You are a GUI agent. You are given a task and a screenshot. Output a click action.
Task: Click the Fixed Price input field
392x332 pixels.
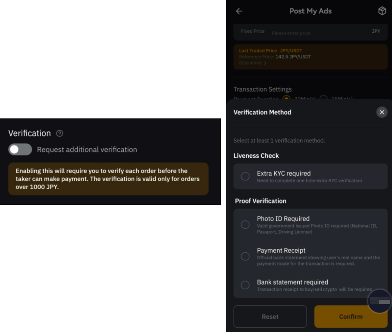310,32
